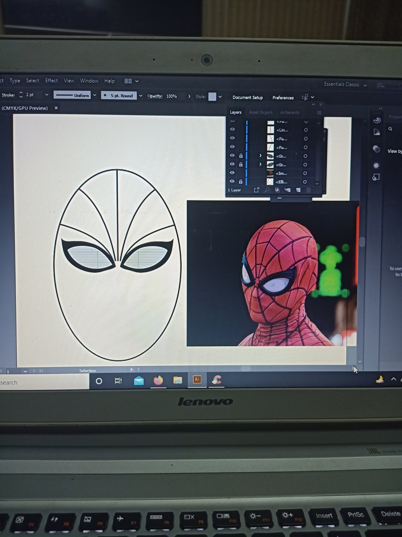
Task: Open the Color panel palette icon
Action: (377, 120)
